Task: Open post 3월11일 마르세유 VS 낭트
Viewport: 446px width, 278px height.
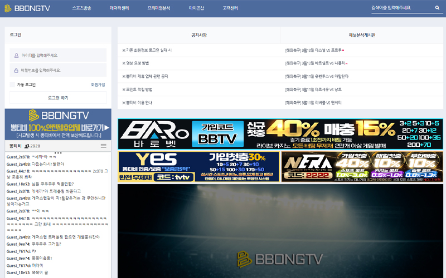Action: coord(313,90)
